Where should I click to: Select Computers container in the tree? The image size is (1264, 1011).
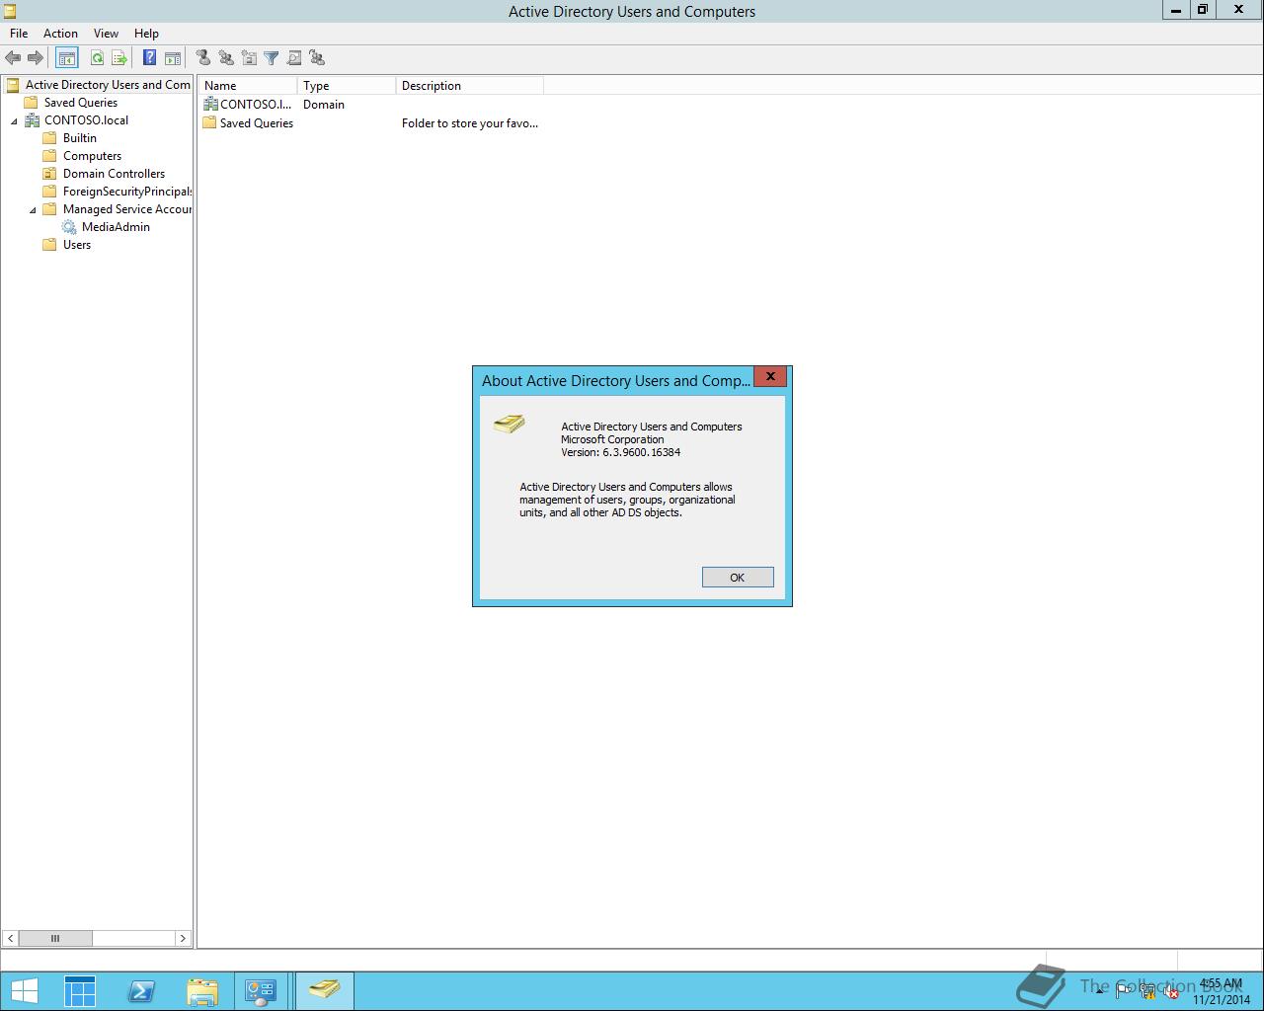(x=92, y=156)
